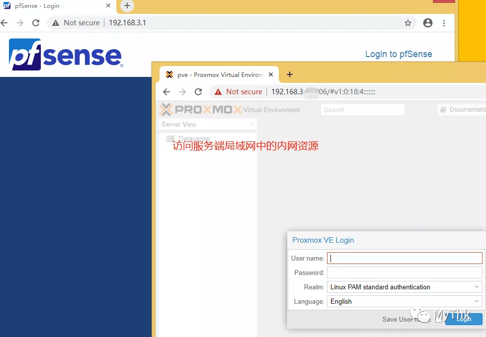The image size is (486, 337).
Task: Reload the Proxmox page
Action: (x=198, y=92)
